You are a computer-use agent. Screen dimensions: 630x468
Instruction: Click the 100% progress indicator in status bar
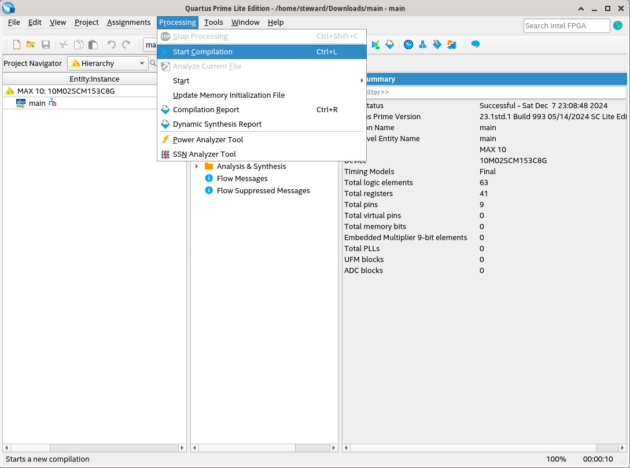click(556, 459)
